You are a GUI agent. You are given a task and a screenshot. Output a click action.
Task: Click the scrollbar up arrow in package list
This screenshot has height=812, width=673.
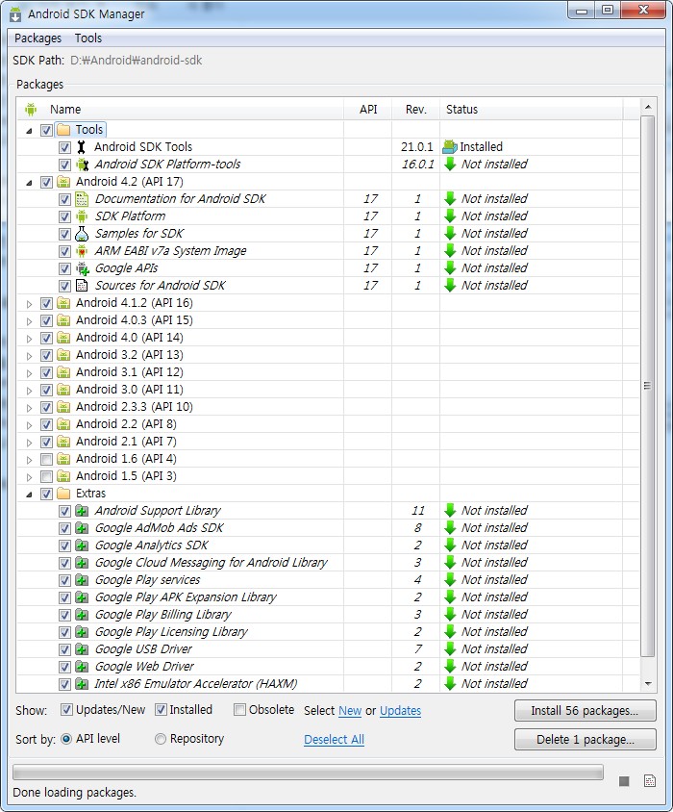[648, 107]
